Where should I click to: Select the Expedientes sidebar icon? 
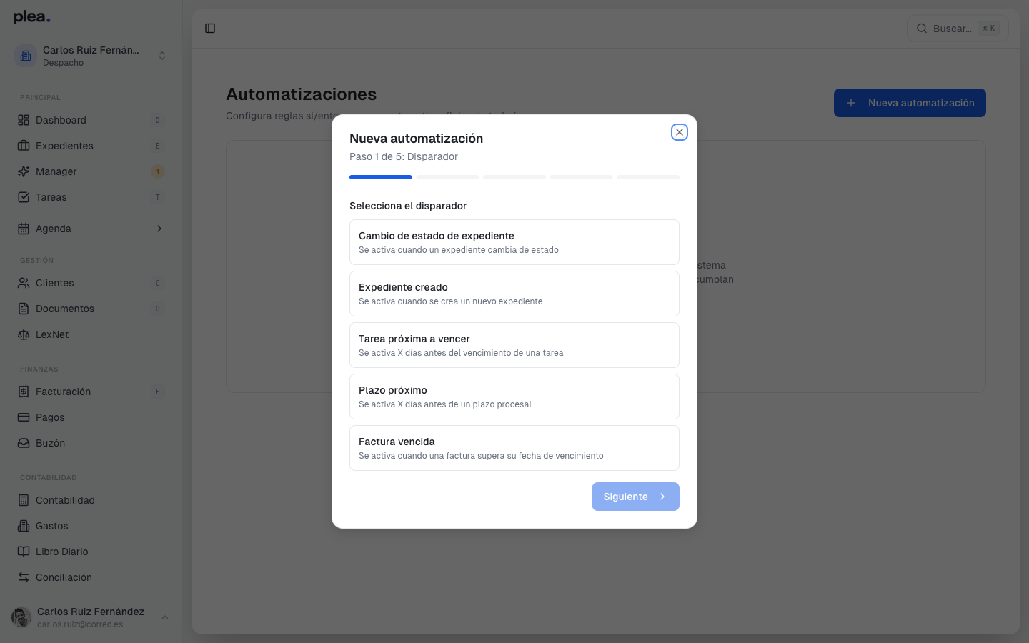pos(24,146)
